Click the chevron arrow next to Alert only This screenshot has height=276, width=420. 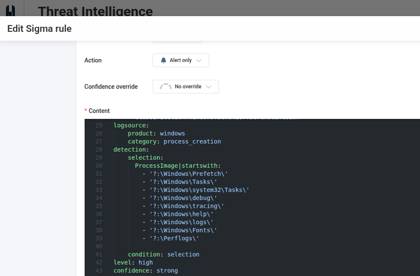pos(199,60)
